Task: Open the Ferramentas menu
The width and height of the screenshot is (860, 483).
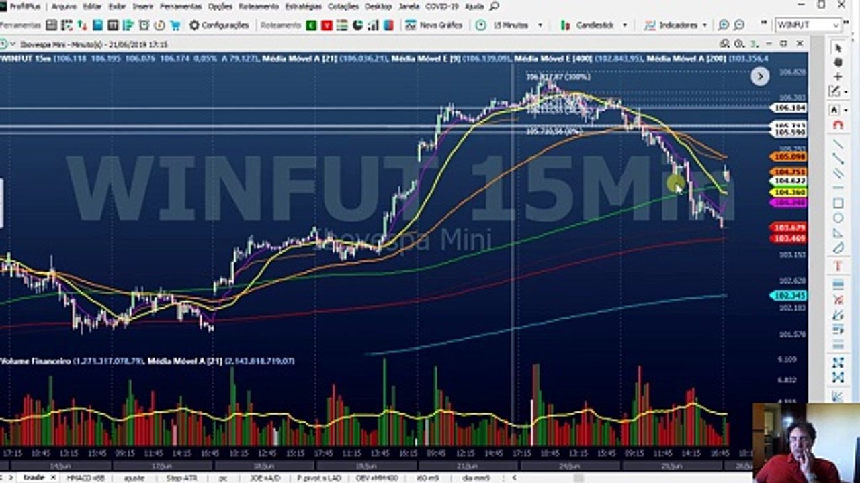Action: (181, 6)
